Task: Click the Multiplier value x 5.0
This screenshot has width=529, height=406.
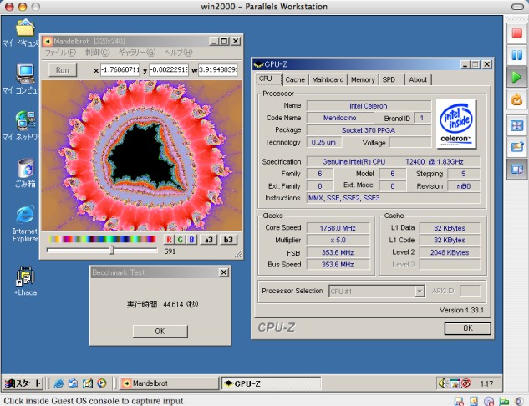Action: click(x=338, y=240)
